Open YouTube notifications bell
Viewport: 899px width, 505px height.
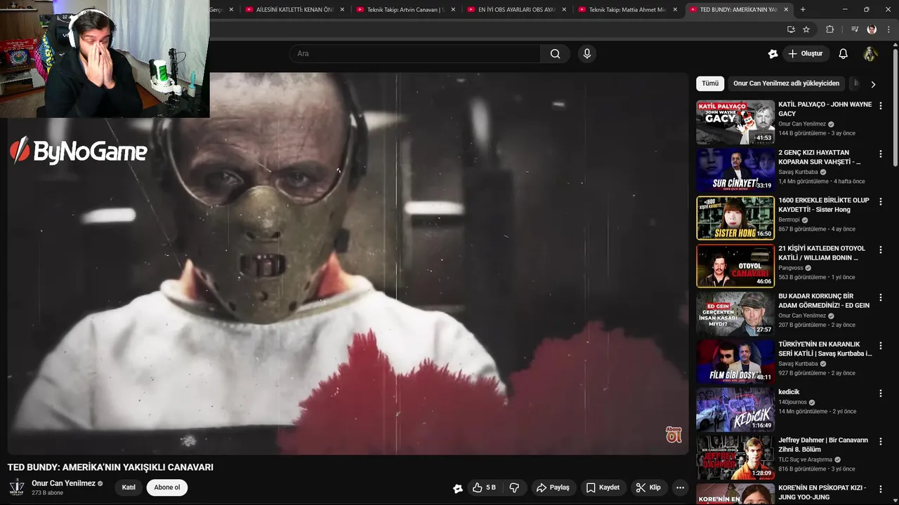click(843, 54)
